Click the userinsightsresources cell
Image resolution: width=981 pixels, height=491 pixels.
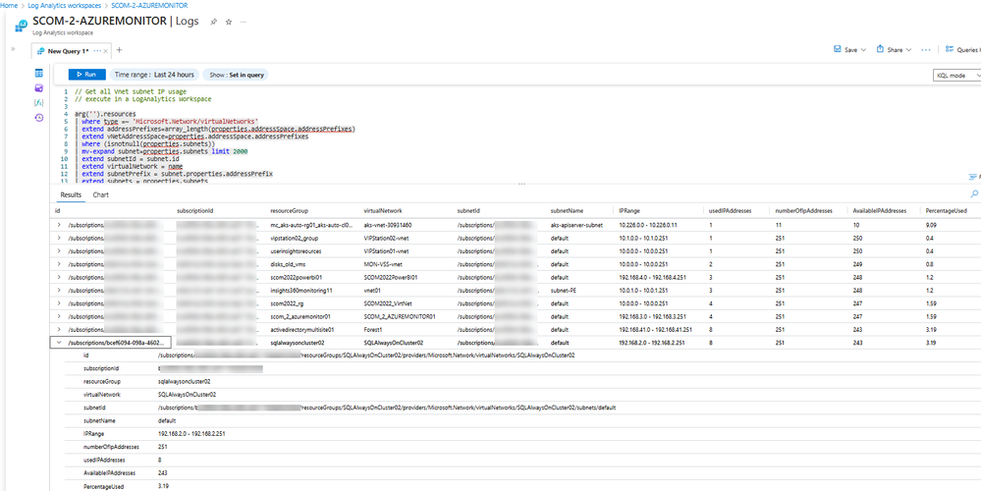pyautogui.click(x=296, y=250)
